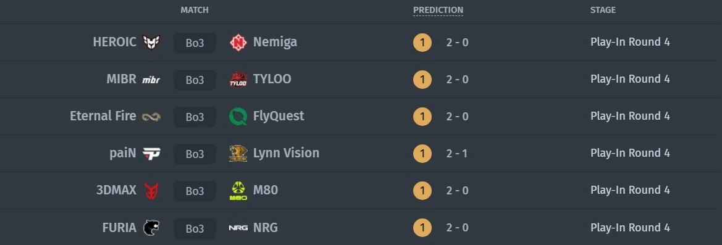
Task: Click the MIBR team logo
Action: (x=151, y=80)
